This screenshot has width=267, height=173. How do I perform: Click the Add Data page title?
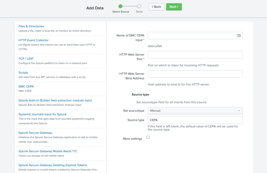click(95, 8)
